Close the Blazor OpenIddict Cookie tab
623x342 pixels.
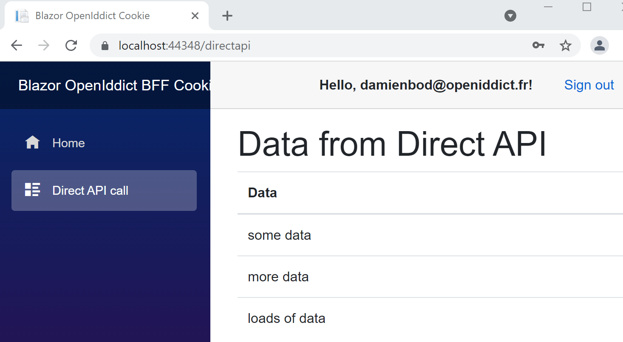coord(195,16)
